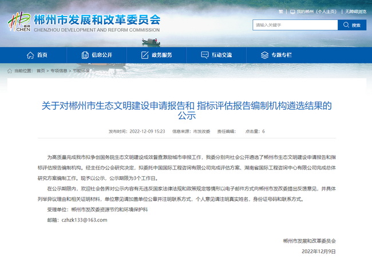Click 首页 in the breadcrumb path
372x258 pixels.
(41, 71)
